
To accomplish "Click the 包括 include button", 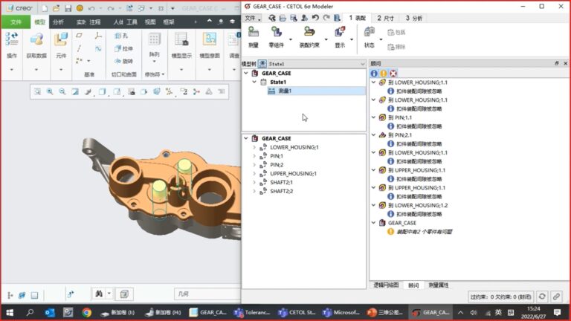I will pyautogui.click(x=396, y=33).
